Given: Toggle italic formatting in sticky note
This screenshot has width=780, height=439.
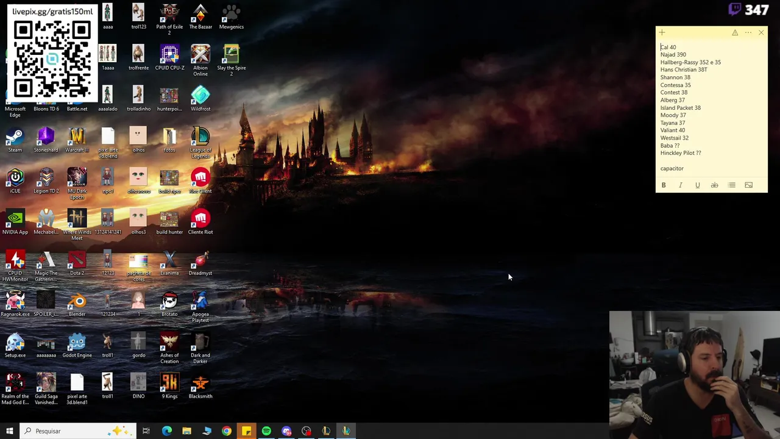Looking at the screenshot, I should point(681,185).
